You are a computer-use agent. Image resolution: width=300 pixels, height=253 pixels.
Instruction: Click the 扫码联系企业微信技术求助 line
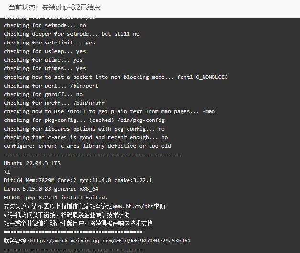[67, 215]
